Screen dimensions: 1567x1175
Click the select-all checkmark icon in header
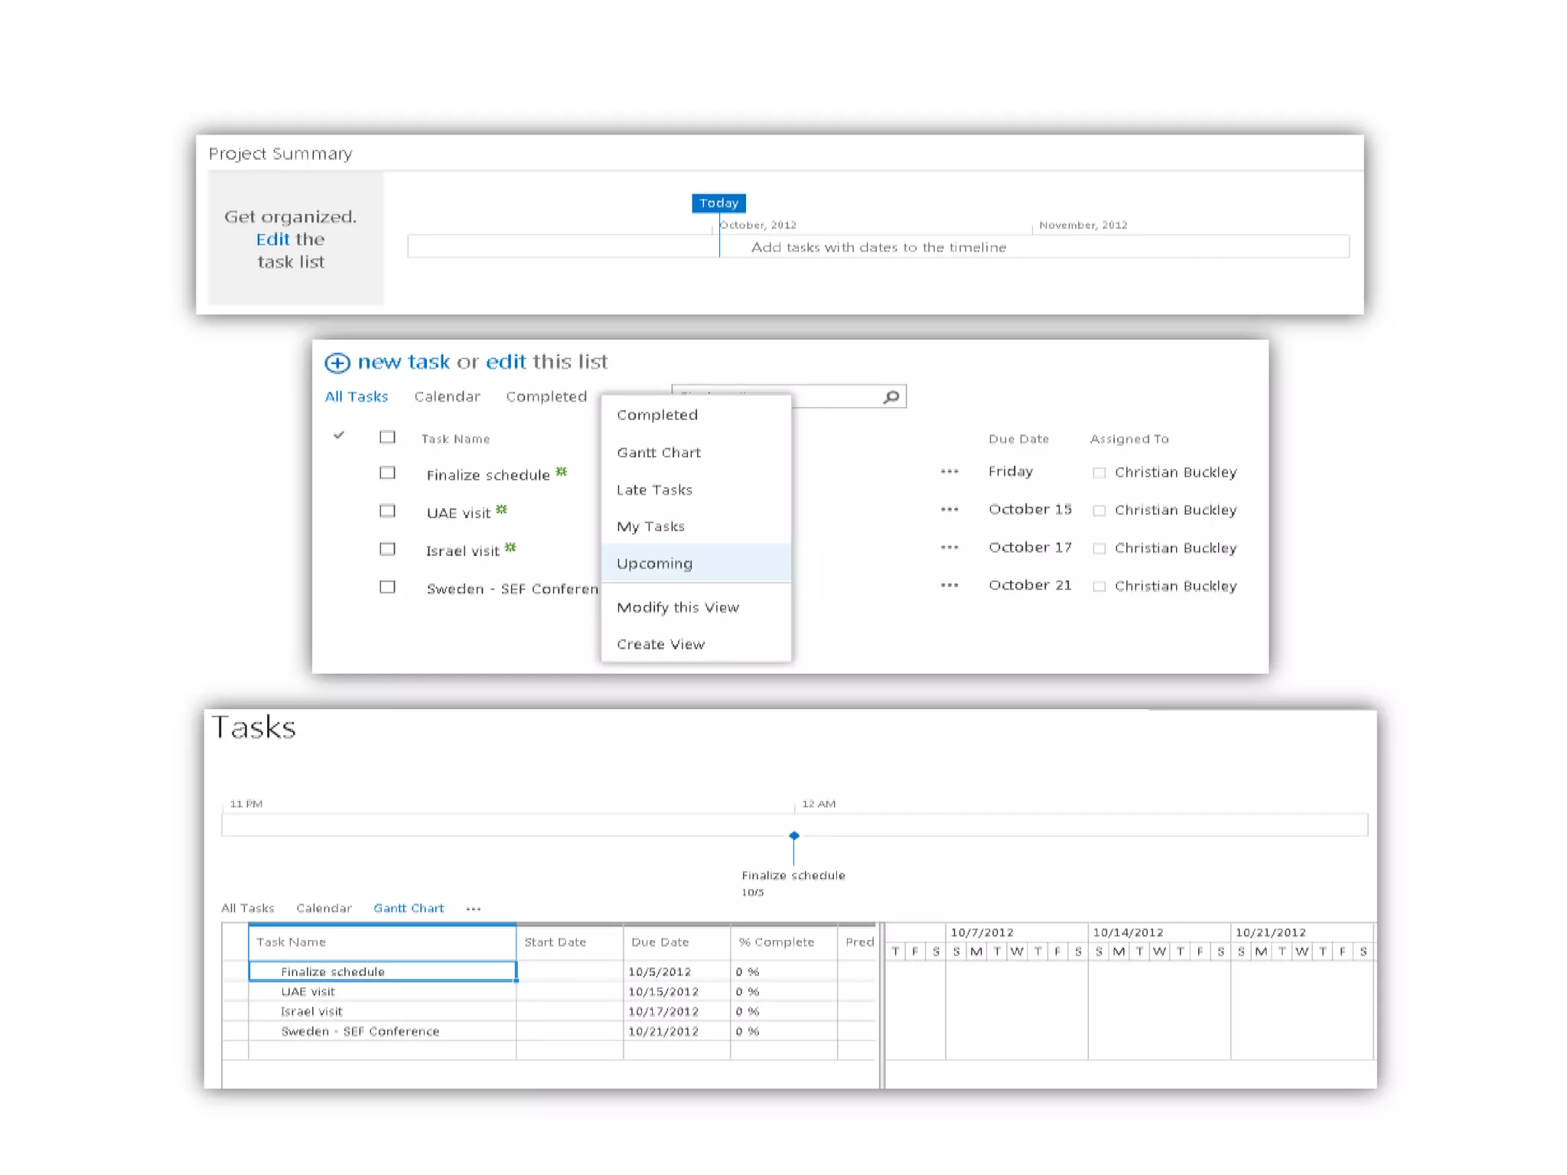tap(339, 436)
